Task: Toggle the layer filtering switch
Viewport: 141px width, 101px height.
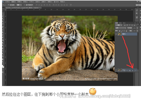Action: (x=138, y=25)
